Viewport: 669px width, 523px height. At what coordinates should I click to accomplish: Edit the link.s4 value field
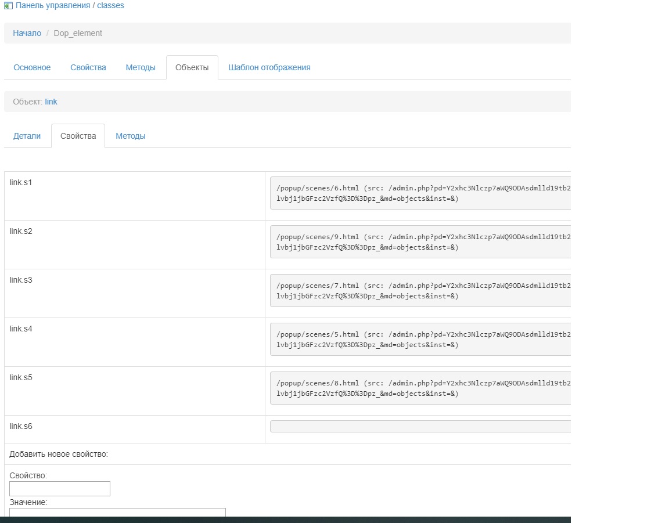click(420, 340)
